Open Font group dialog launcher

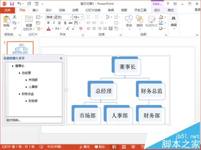pos(82,35)
